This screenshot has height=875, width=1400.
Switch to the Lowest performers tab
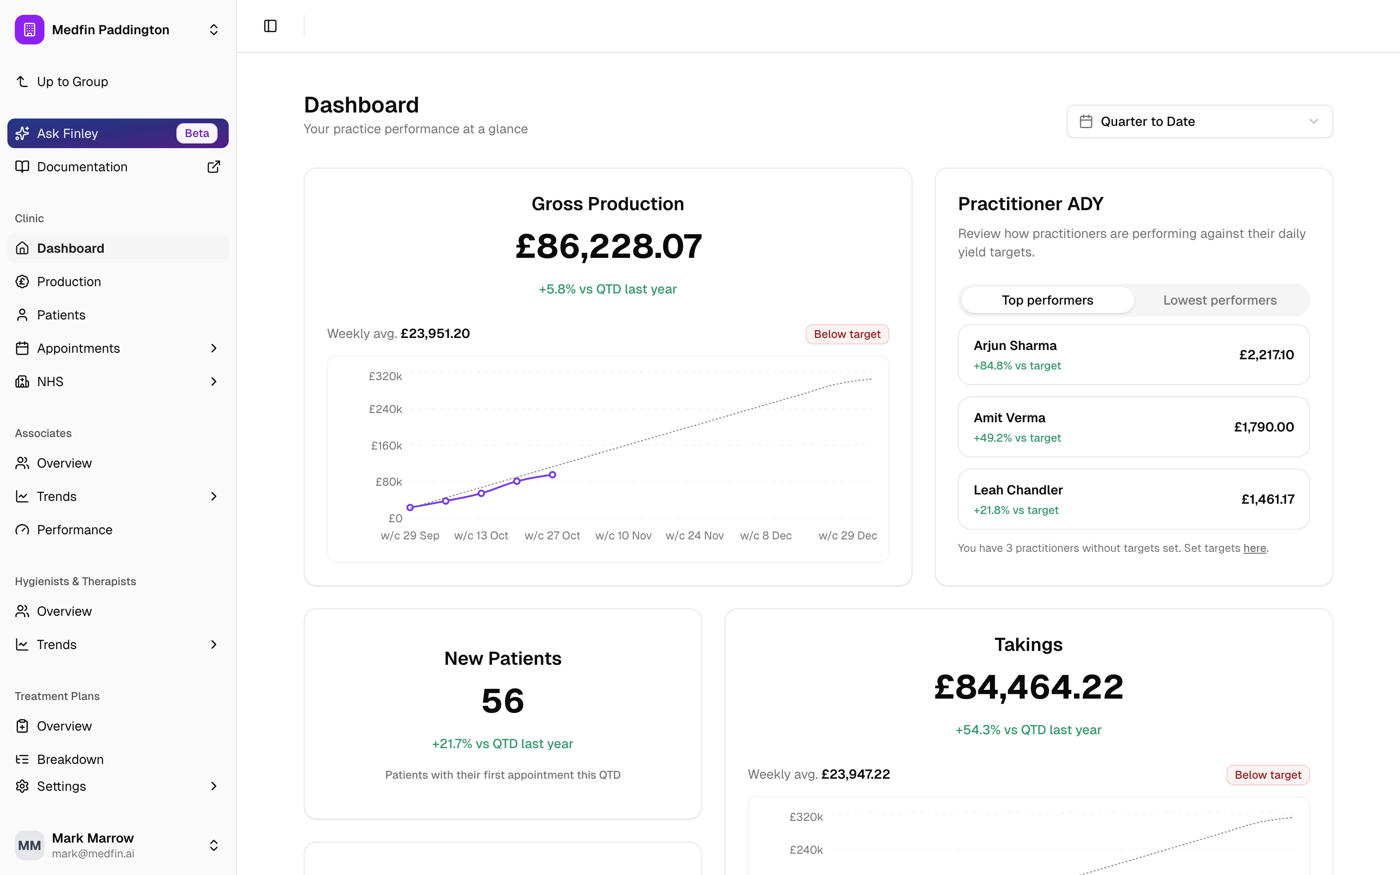pyautogui.click(x=1219, y=300)
